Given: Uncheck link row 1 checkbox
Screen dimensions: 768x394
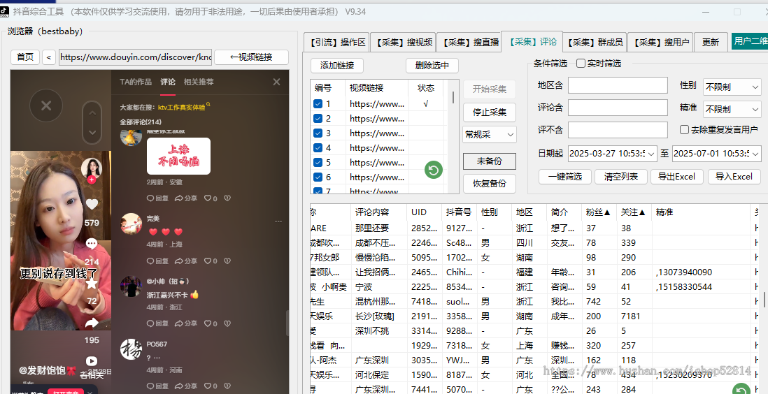Looking at the screenshot, I should [318, 104].
